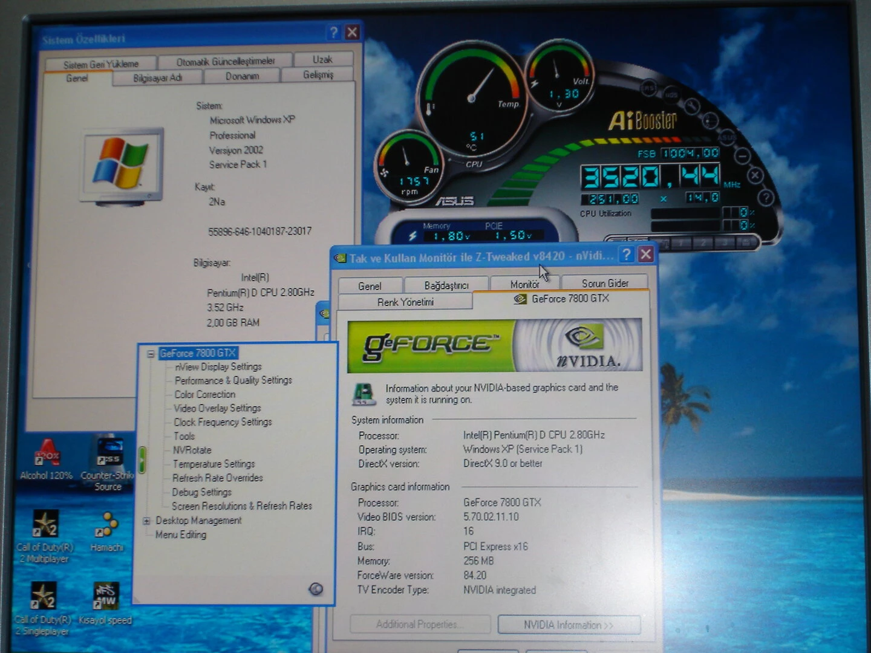Select the Uzak tab in Sistem Özellikleri
Image resolution: width=871 pixels, height=653 pixels.
tap(322, 59)
